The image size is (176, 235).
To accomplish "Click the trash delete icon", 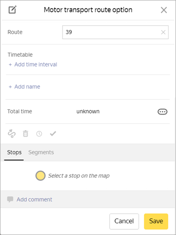I will pyautogui.click(x=26, y=134).
